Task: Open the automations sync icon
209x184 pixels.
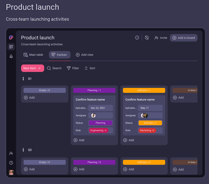Action: pos(147,38)
